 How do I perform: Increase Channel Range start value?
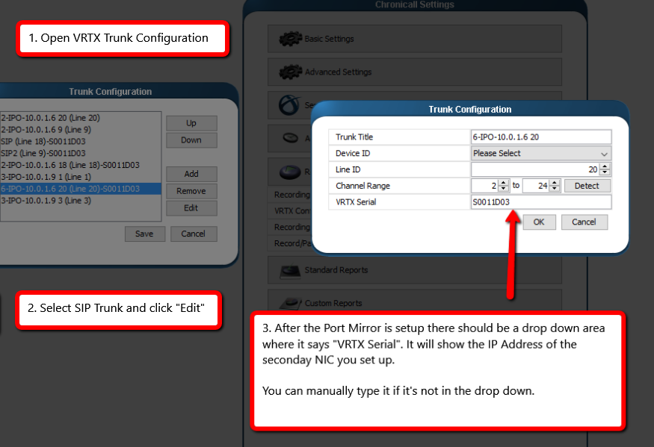(504, 183)
